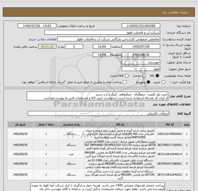The width and height of the screenshot is (198, 191).
Task: Click the ردیف column header
Action: 187,124
